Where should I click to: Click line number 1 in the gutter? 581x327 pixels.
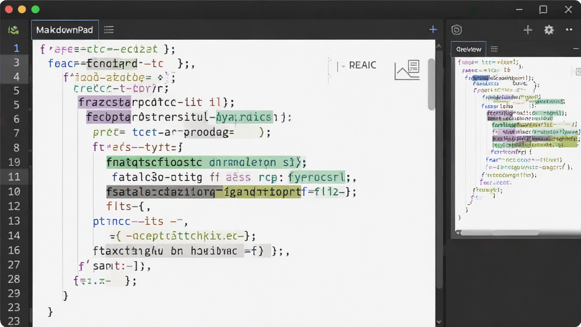pos(16,48)
